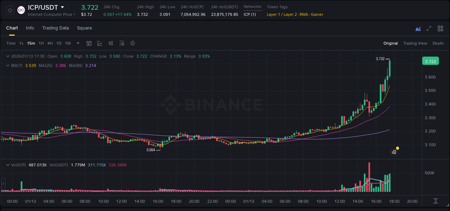Screen dimensions: 450x211
Task: Star ICP/USDT as a favorite
Action: click(x=10, y=10)
